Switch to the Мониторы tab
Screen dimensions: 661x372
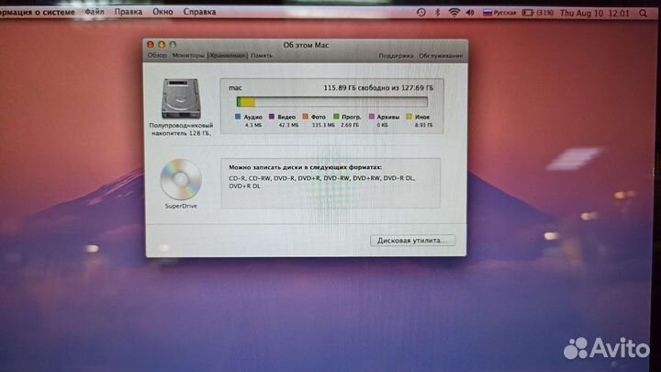tap(188, 55)
